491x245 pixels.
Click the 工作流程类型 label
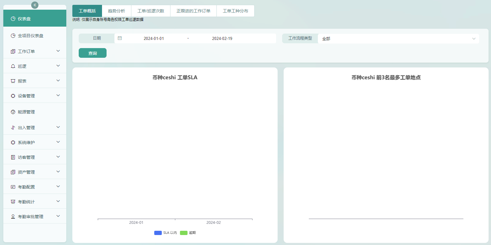point(300,38)
